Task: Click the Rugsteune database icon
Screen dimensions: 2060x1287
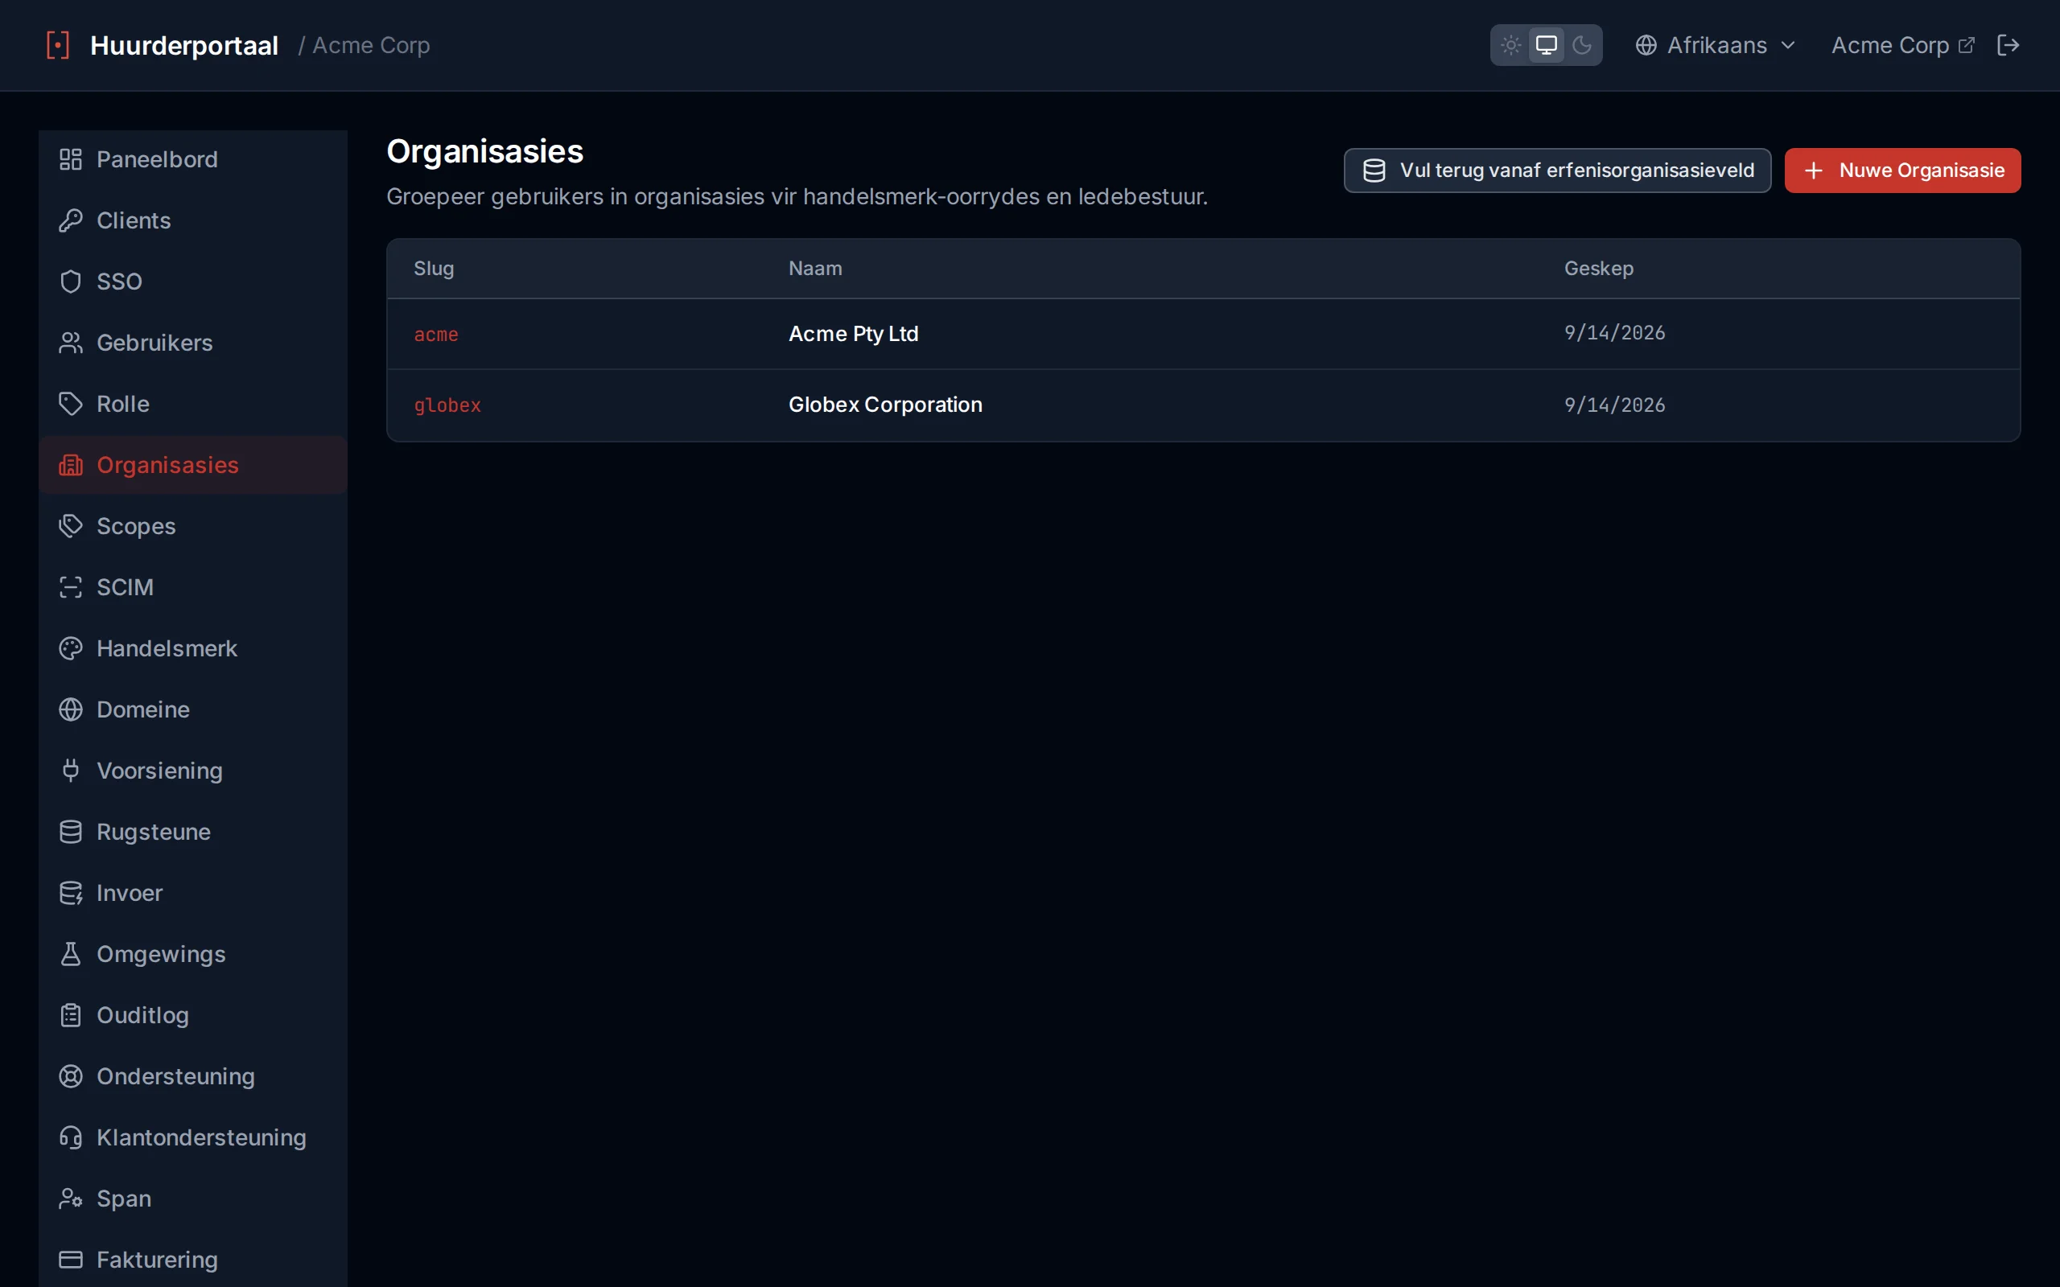Action: [x=71, y=832]
